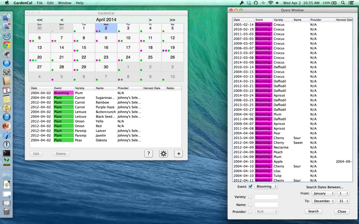The image size is (359, 224).
Task: Select Blooming cell for Nectarine in Query Window
Action: [263, 147]
